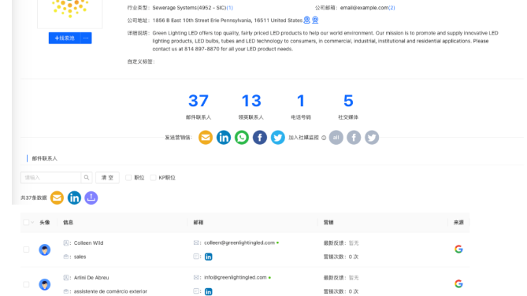Open the more options button beside +线索池
This screenshot has width=527, height=296.
[x=86, y=38]
